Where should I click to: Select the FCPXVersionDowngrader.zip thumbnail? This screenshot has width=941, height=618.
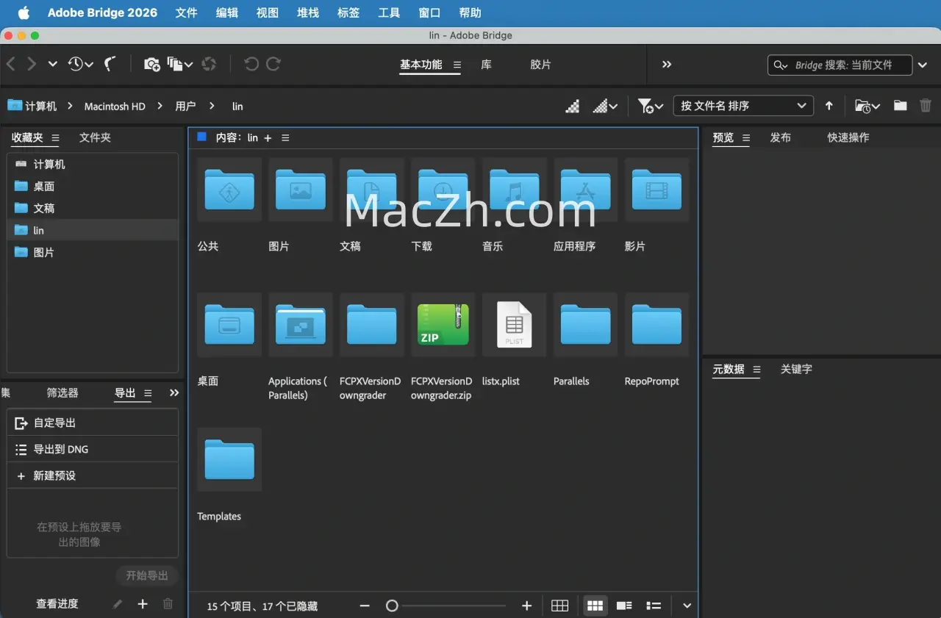pyautogui.click(x=443, y=325)
